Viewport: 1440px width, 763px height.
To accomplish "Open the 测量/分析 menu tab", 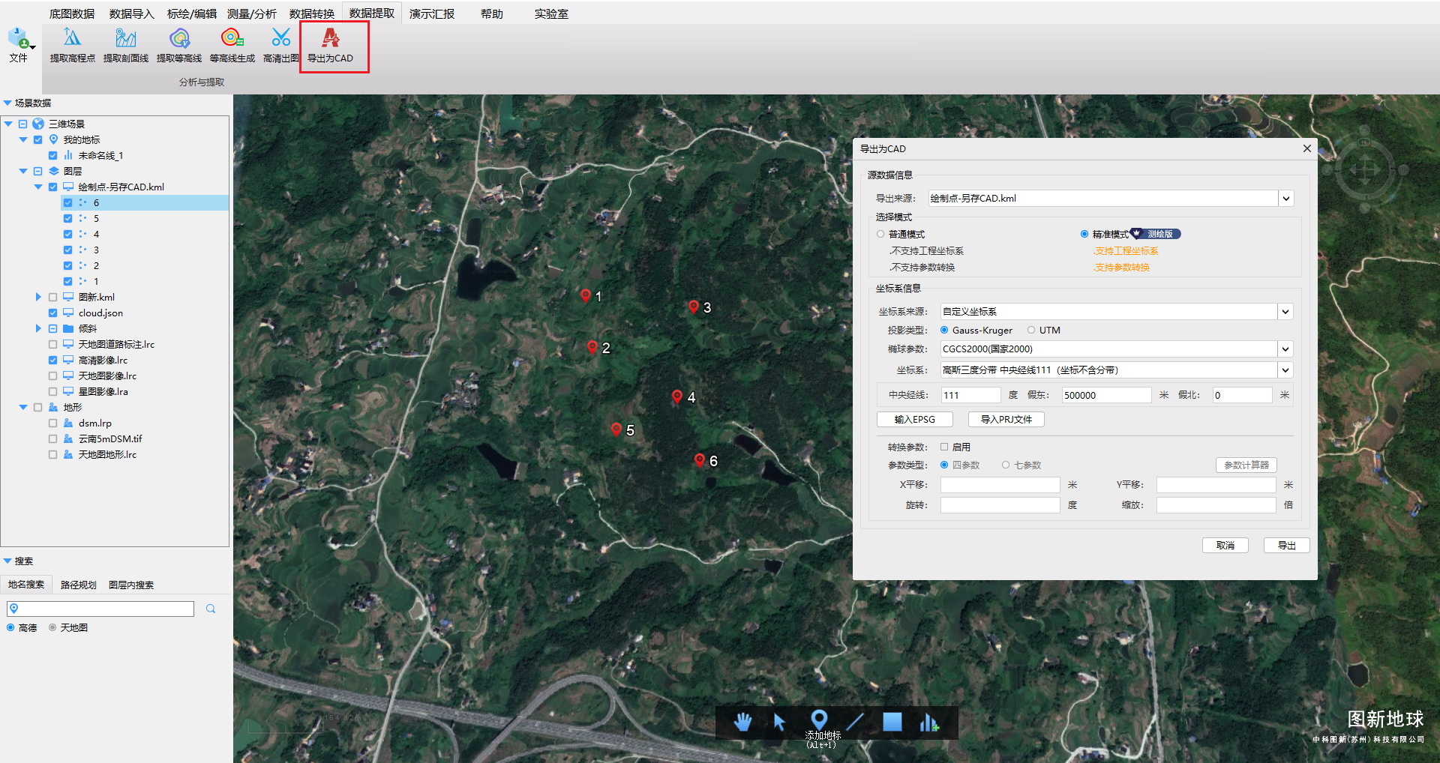I will (x=251, y=13).
